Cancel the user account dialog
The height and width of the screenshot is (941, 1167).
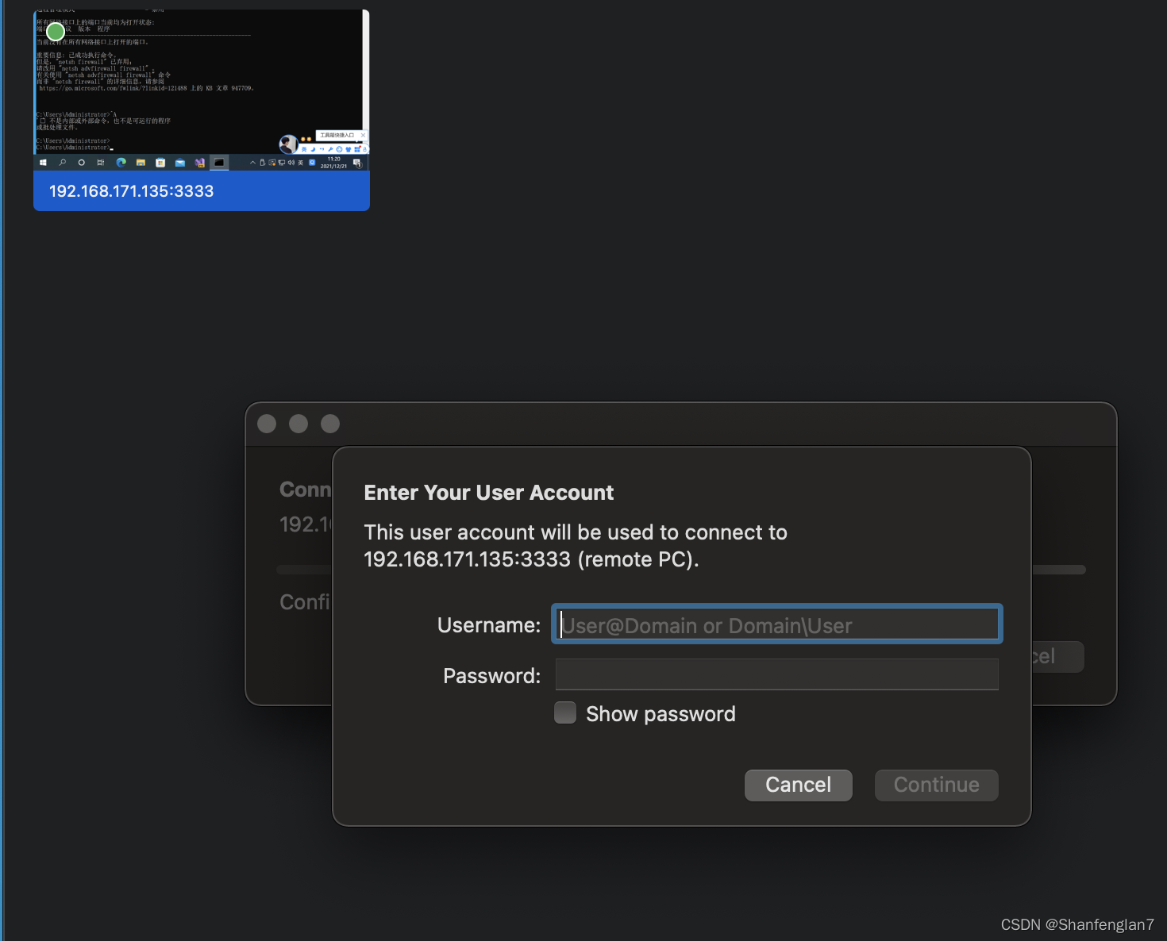(x=798, y=785)
